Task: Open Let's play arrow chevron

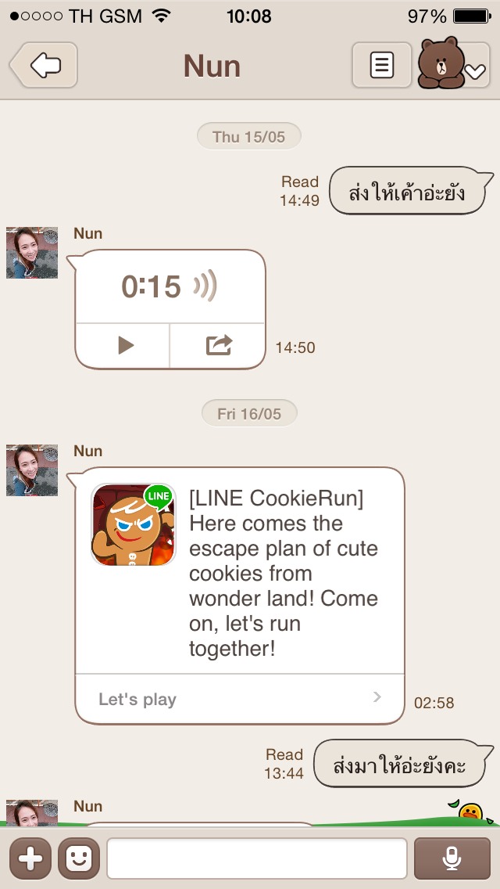Action: (x=377, y=697)
